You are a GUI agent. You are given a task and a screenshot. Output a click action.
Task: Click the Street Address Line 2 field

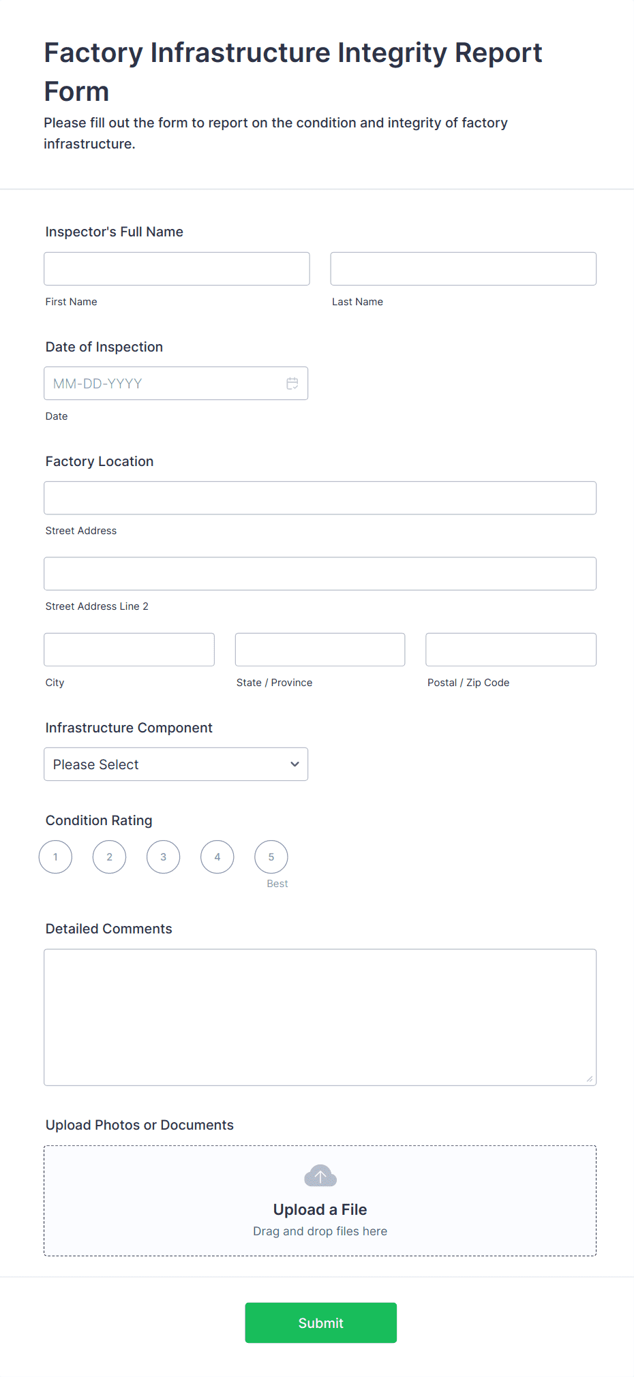(x=320, y=573)
